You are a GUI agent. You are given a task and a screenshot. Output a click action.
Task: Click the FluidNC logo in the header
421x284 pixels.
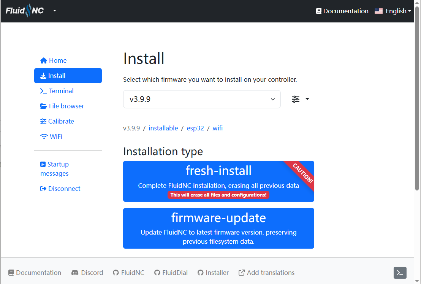[25, 11]
